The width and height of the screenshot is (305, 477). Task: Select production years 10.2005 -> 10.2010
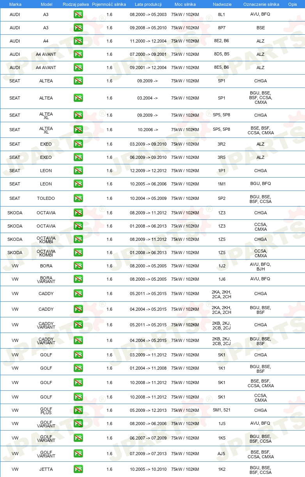[x=148, y=469]
